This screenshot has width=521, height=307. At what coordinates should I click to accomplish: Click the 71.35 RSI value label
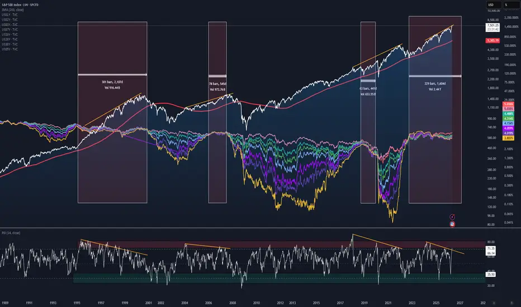click(x=491, y=248)
